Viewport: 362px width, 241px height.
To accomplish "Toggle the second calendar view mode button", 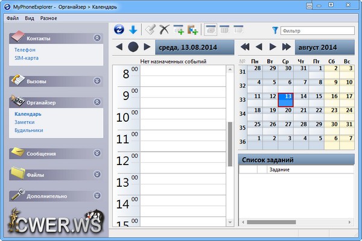I will tap(224, 30).
